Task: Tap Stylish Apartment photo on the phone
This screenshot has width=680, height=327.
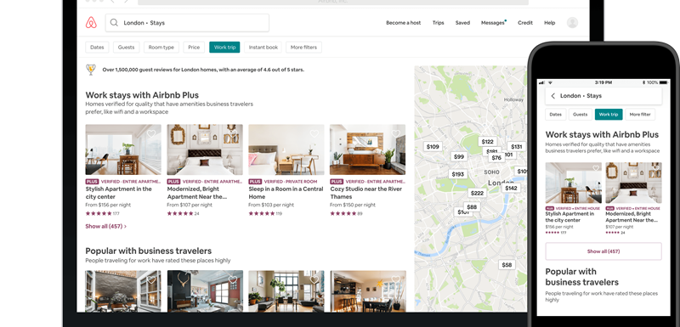Action: tap(573, 183)
